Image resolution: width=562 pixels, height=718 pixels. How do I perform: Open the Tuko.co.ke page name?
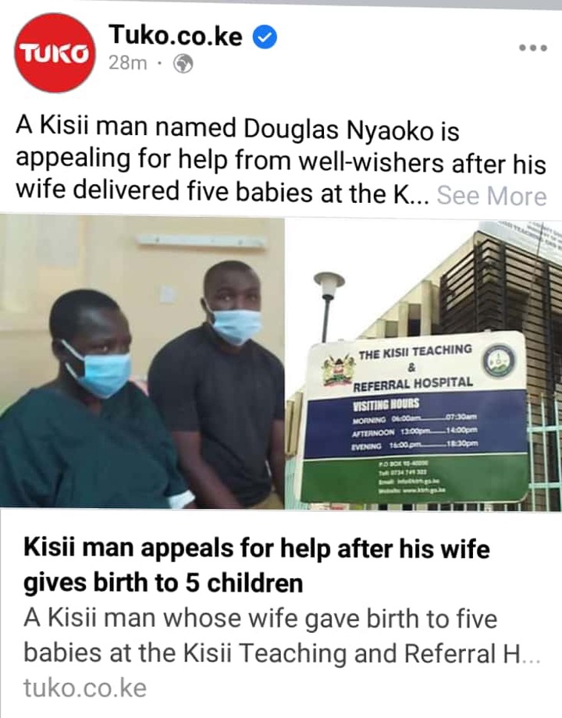click(176, 35)
